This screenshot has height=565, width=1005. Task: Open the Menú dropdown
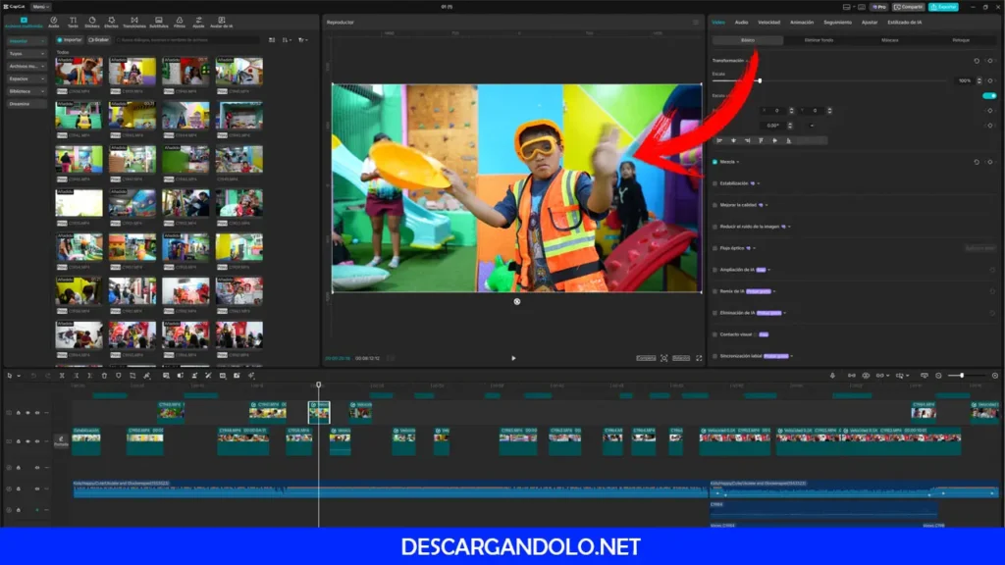tap(40, 7)
